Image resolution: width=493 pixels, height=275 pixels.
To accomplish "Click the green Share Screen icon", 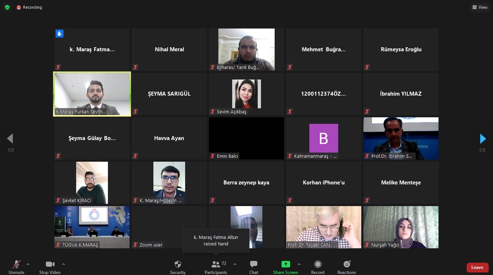I will [285, 265].
